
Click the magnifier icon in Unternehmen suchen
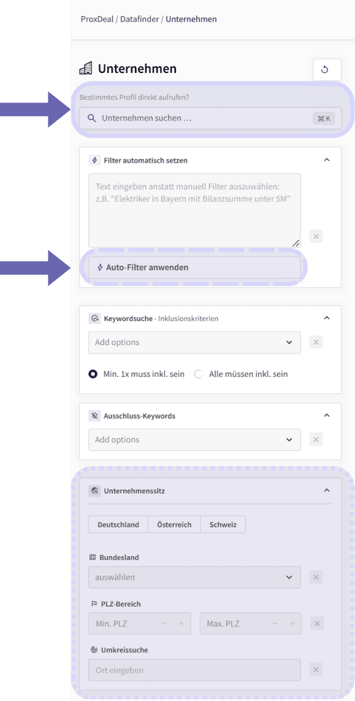[x=91, y=118]
